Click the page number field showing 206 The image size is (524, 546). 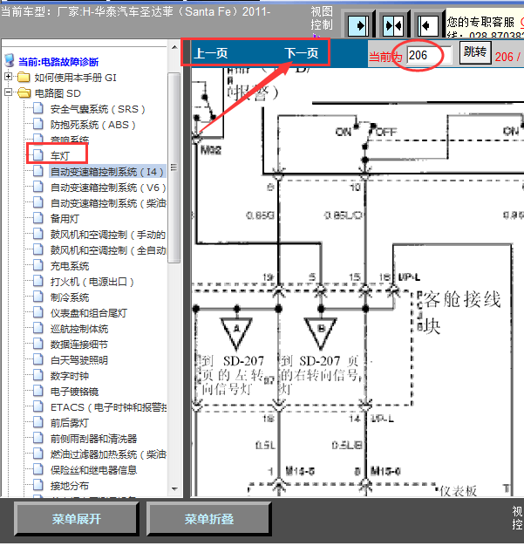tap(429, 55)
